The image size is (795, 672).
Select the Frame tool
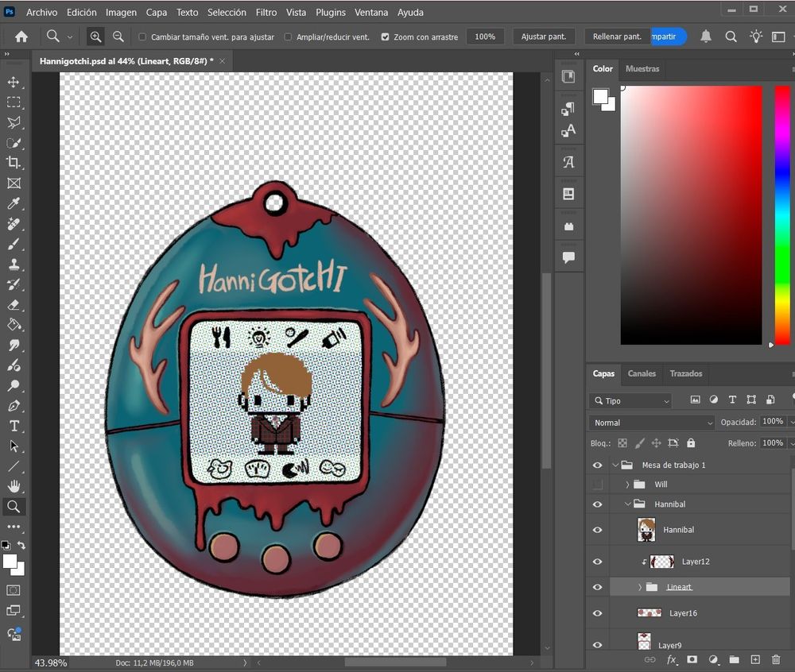[x=14, y=183]
